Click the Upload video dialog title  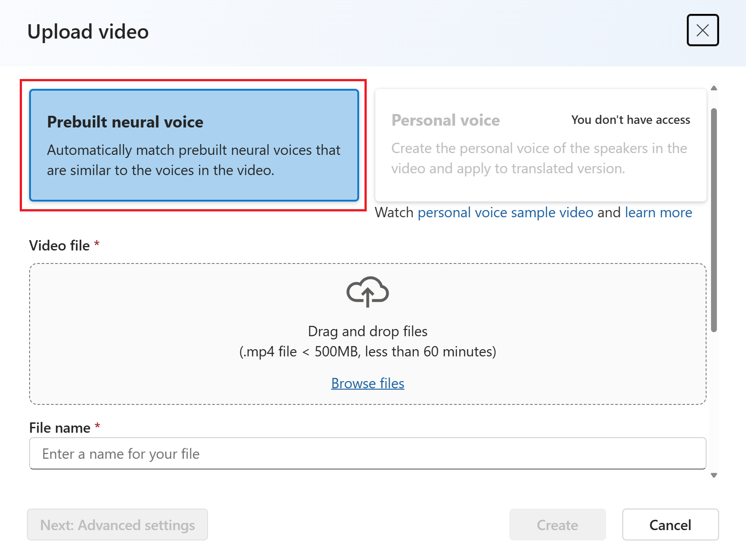point(88,32)
